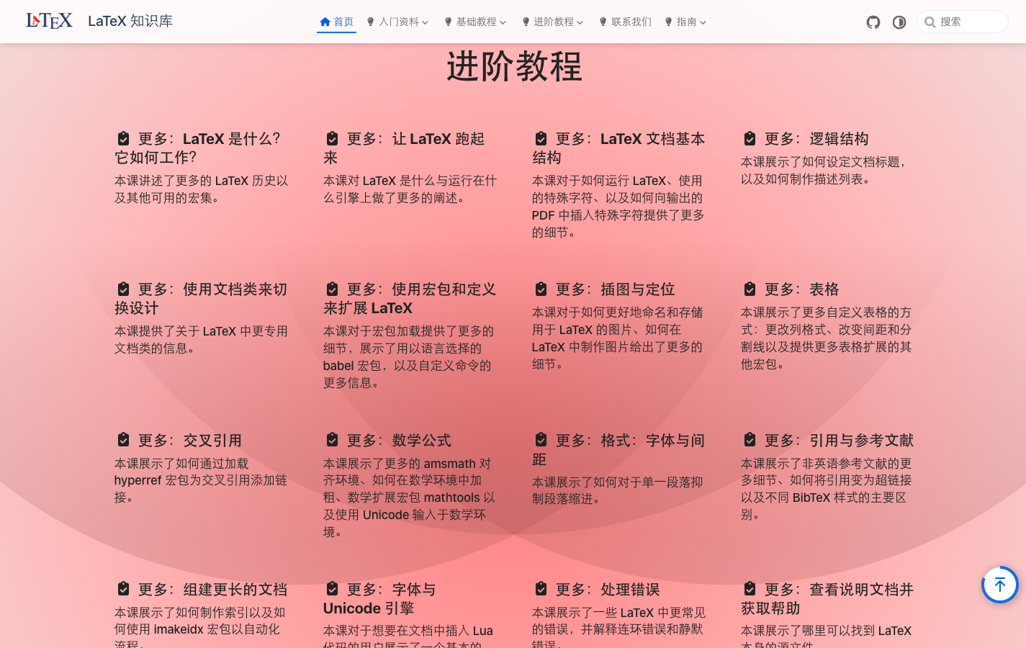Click clipboard icon beside 组建更长的文档
Screen dimensions: 1026x648
click(x=123, y=589)
